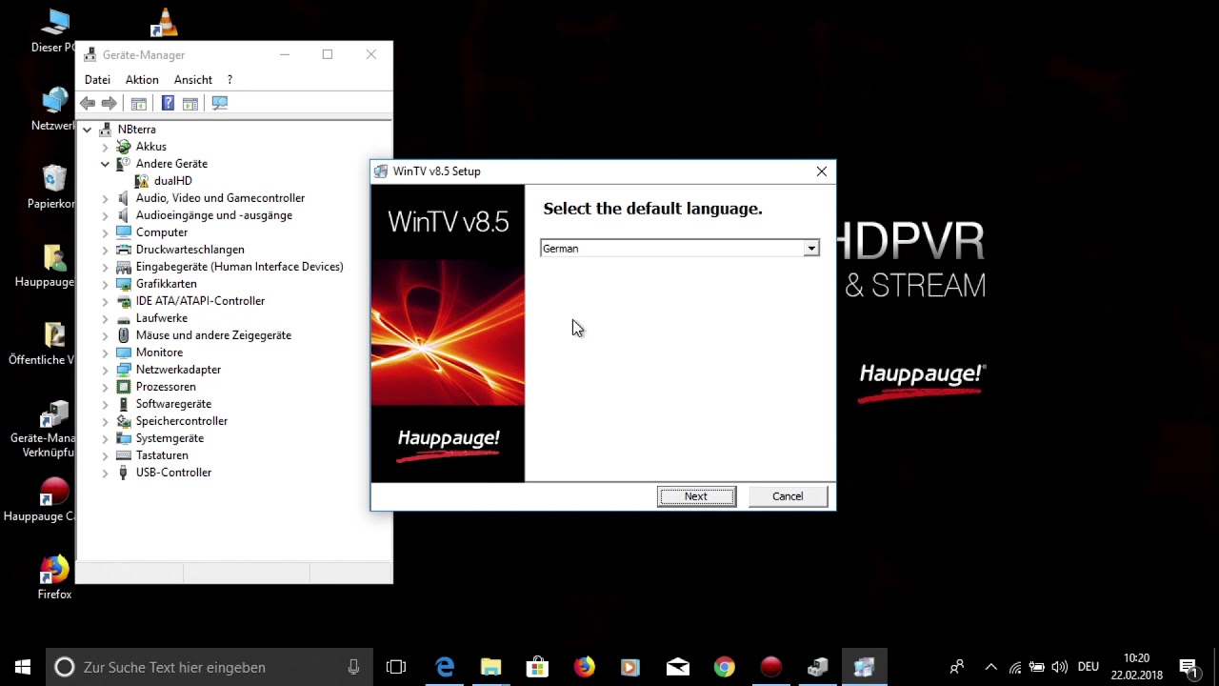The width and height of the screenshot is (1219, 686).
Task: Show hidden tray icons chevron
Action: (x=990, y=667)
